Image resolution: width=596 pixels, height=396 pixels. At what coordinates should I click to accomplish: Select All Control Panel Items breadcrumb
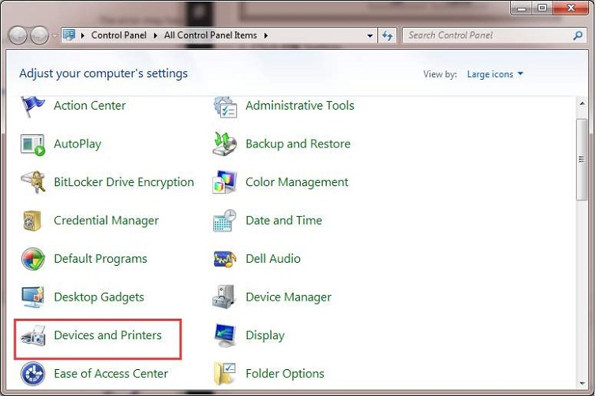tap(212, 35)
